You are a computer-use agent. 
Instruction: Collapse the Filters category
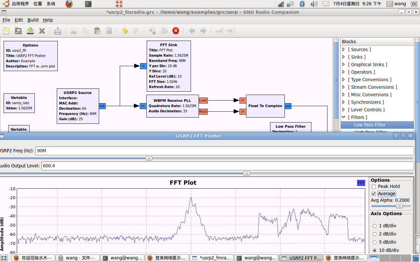point(344,117)
